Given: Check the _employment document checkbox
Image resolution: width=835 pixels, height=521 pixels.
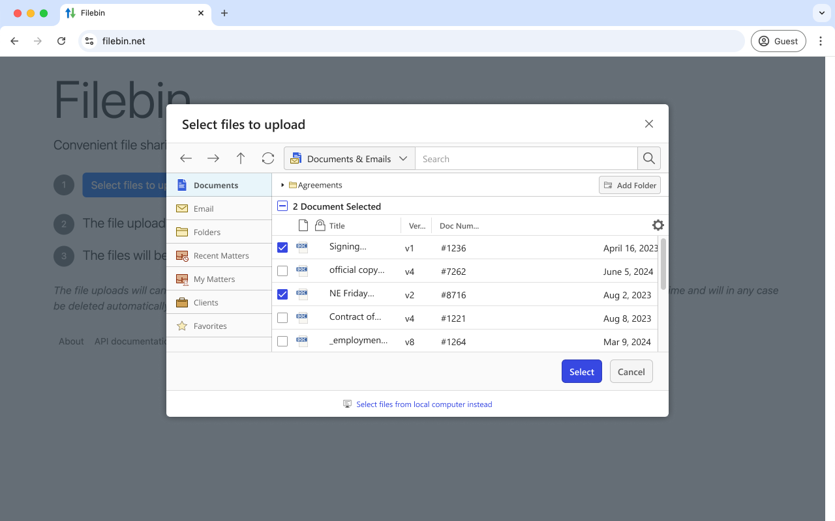Looking at the screenshot, I should tap(282, 341).
